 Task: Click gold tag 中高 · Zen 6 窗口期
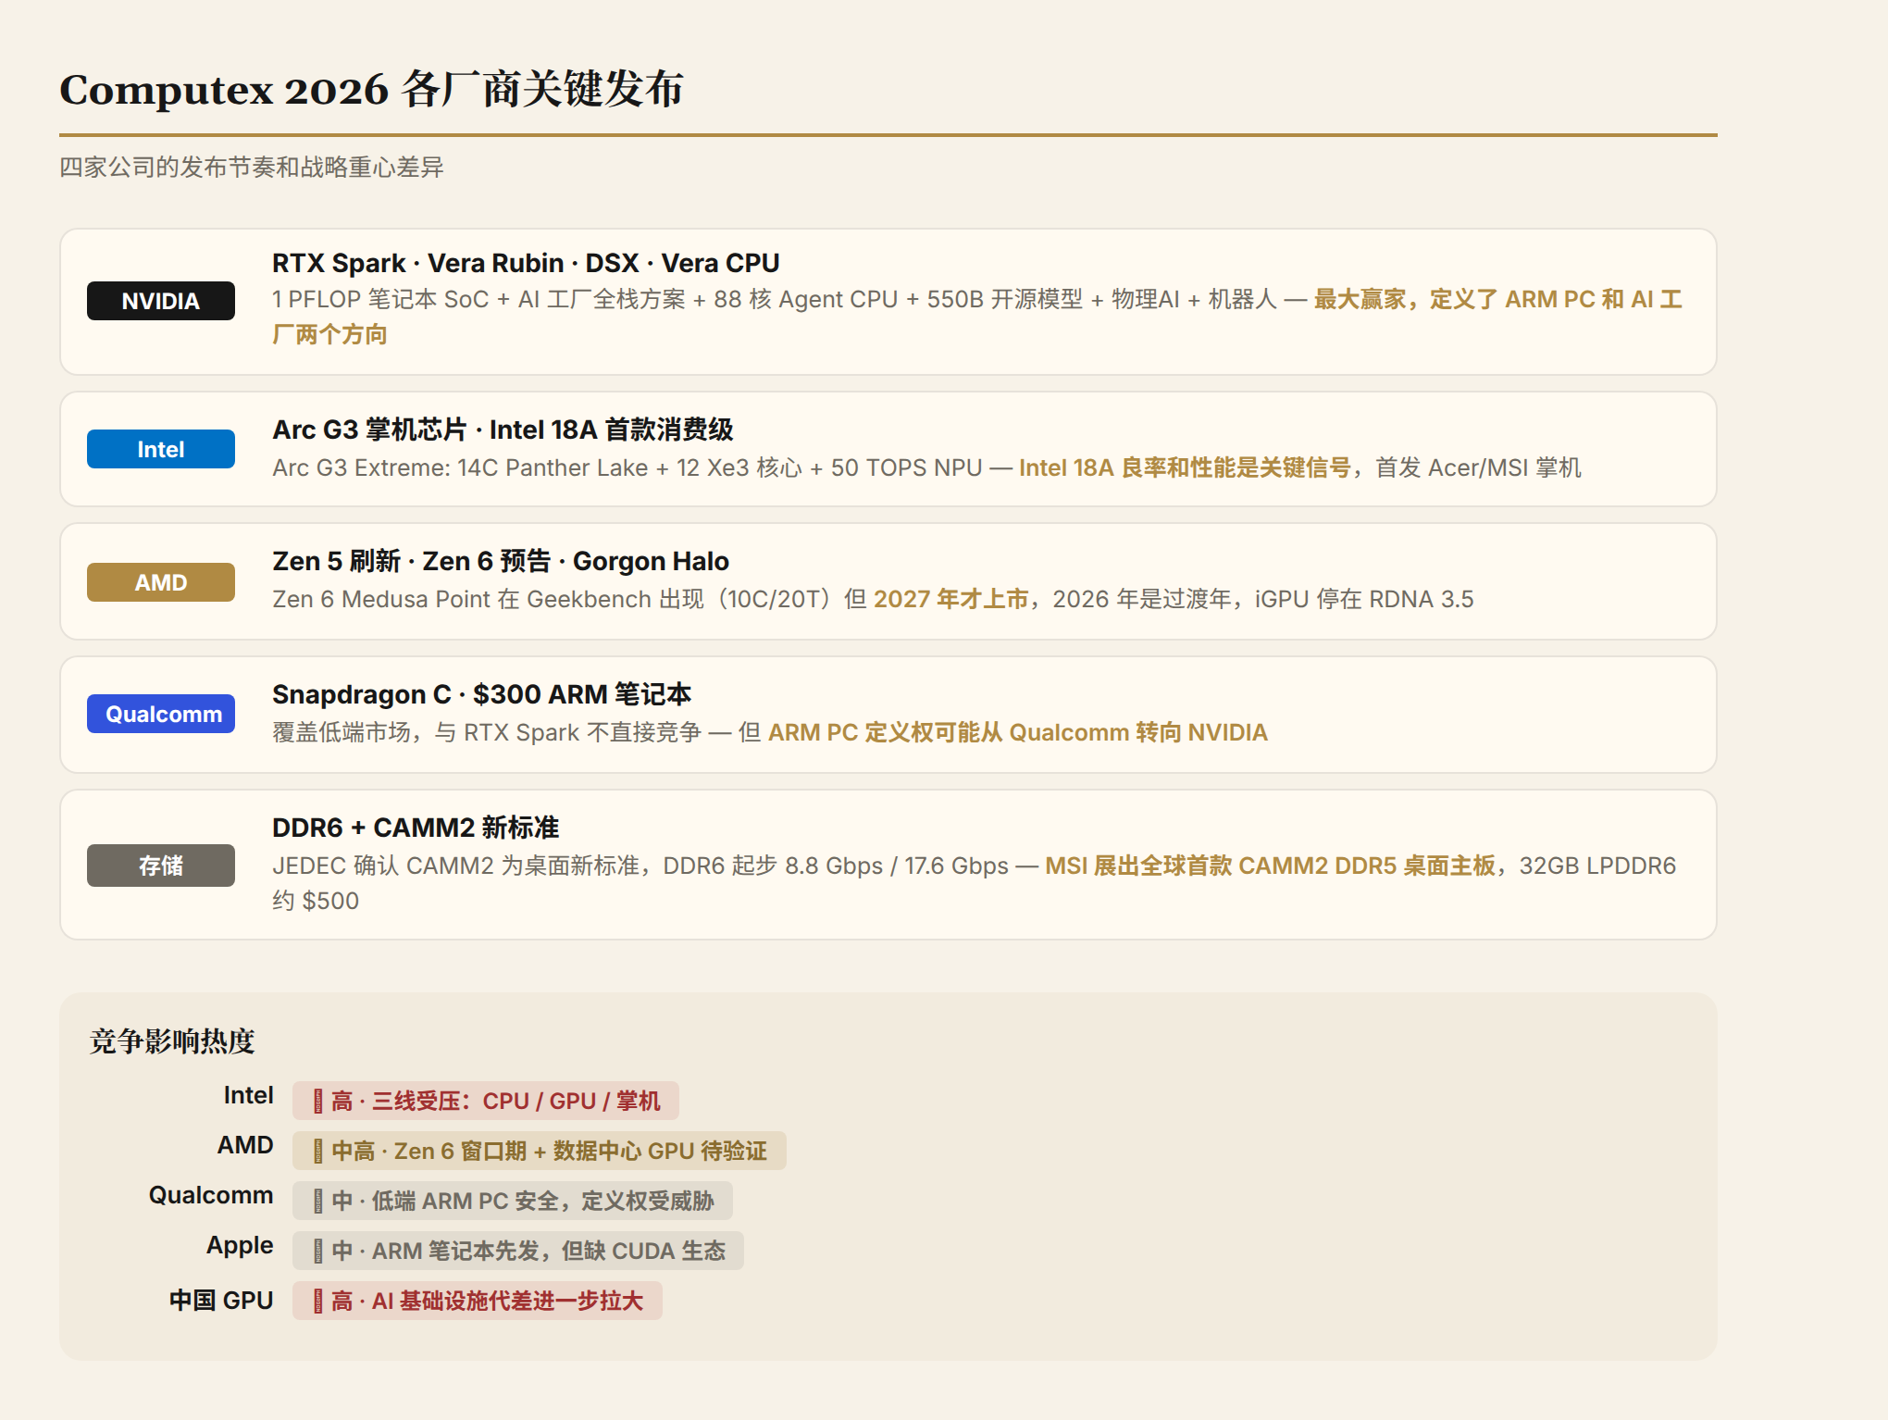point(540,1151)
